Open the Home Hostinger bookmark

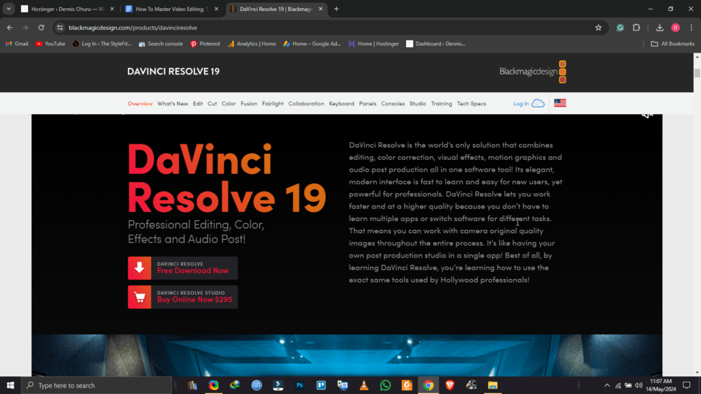374,44
